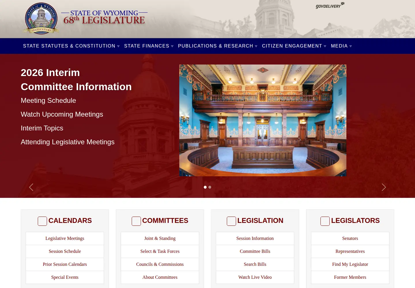This screenshot has width=415, height=288.
Task: Click the icon beside the COMMITTEES heading
Action: coord(136,221)
